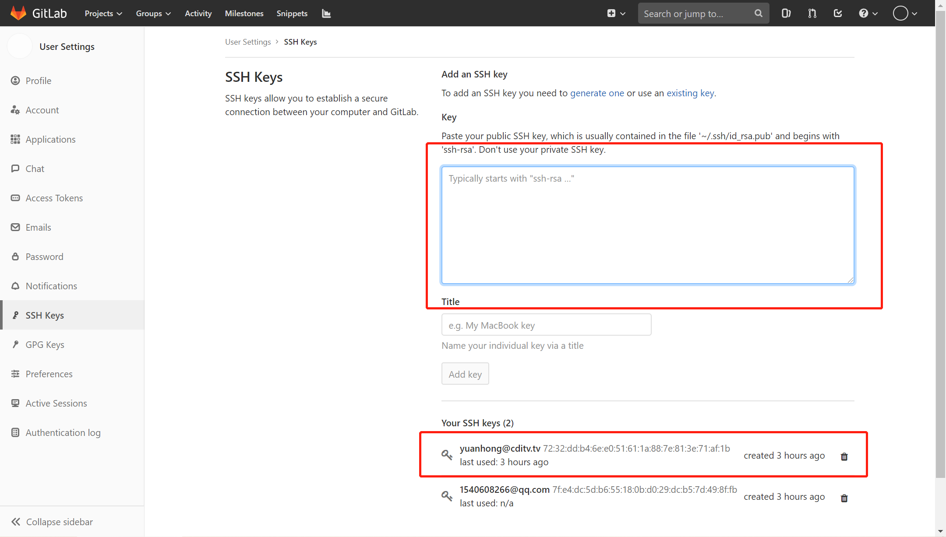Open Access Tokens settings
Screen dimensions: 946x537
pyautogui.click(x=54, y=198)
